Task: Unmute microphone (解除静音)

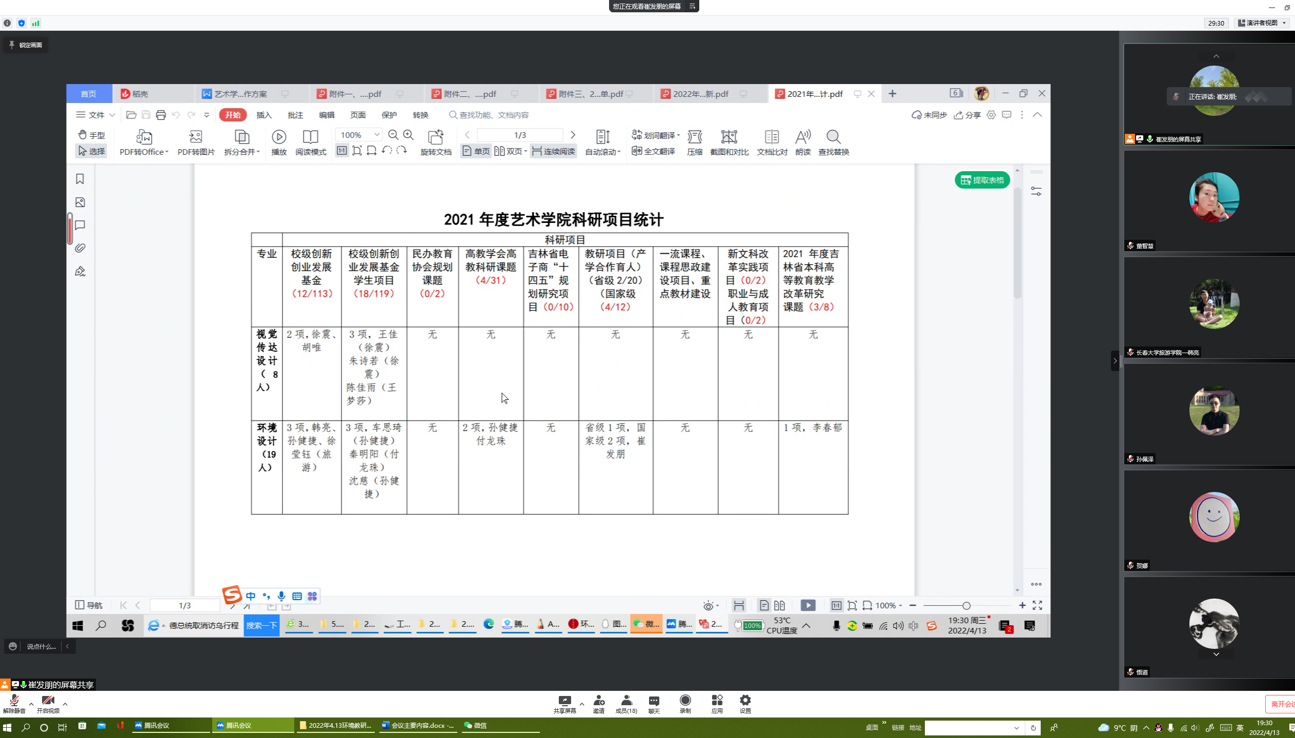Action: click(14, 704)
